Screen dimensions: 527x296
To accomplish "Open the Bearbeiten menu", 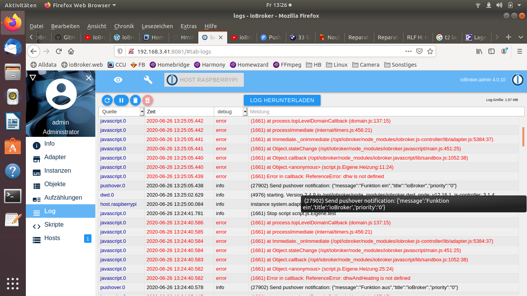I will 65,26.
